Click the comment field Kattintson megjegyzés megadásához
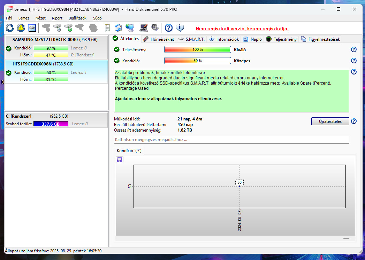 [x=231, y=140]
